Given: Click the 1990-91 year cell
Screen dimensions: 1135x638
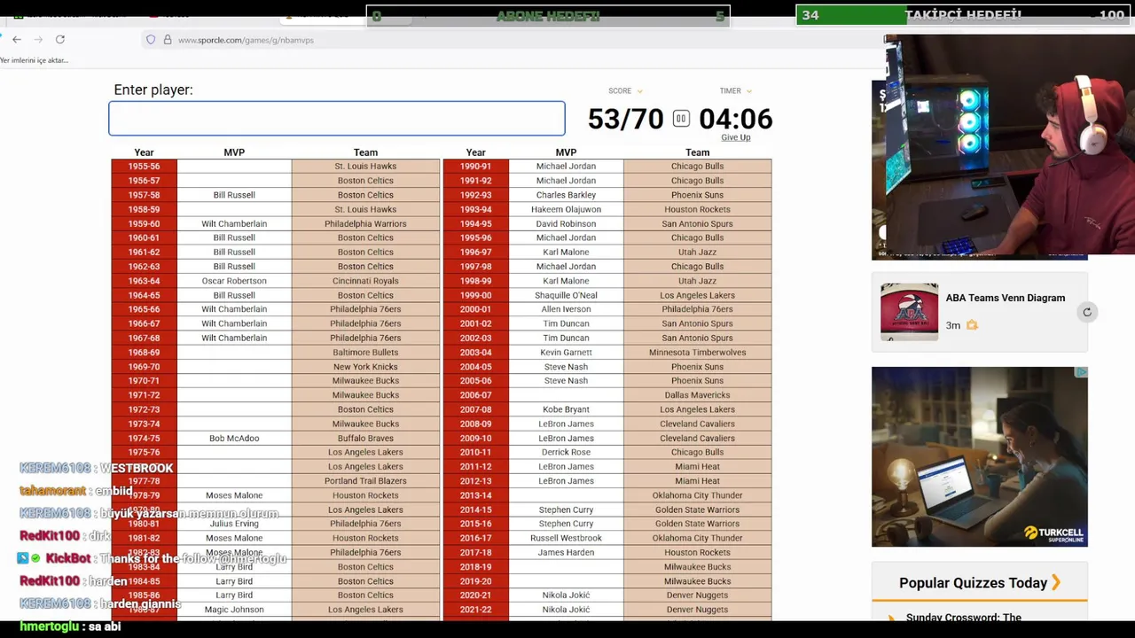Looking at the screenshot, I should pos(475,167).
